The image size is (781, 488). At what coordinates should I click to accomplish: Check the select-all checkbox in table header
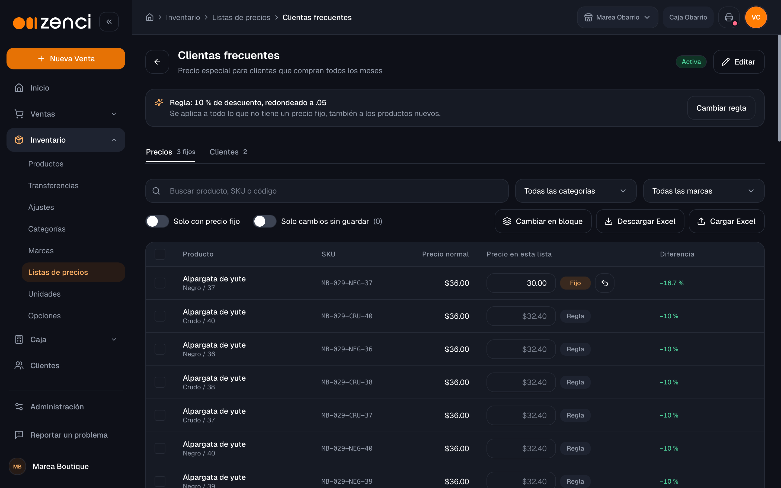tap(160, 254)
